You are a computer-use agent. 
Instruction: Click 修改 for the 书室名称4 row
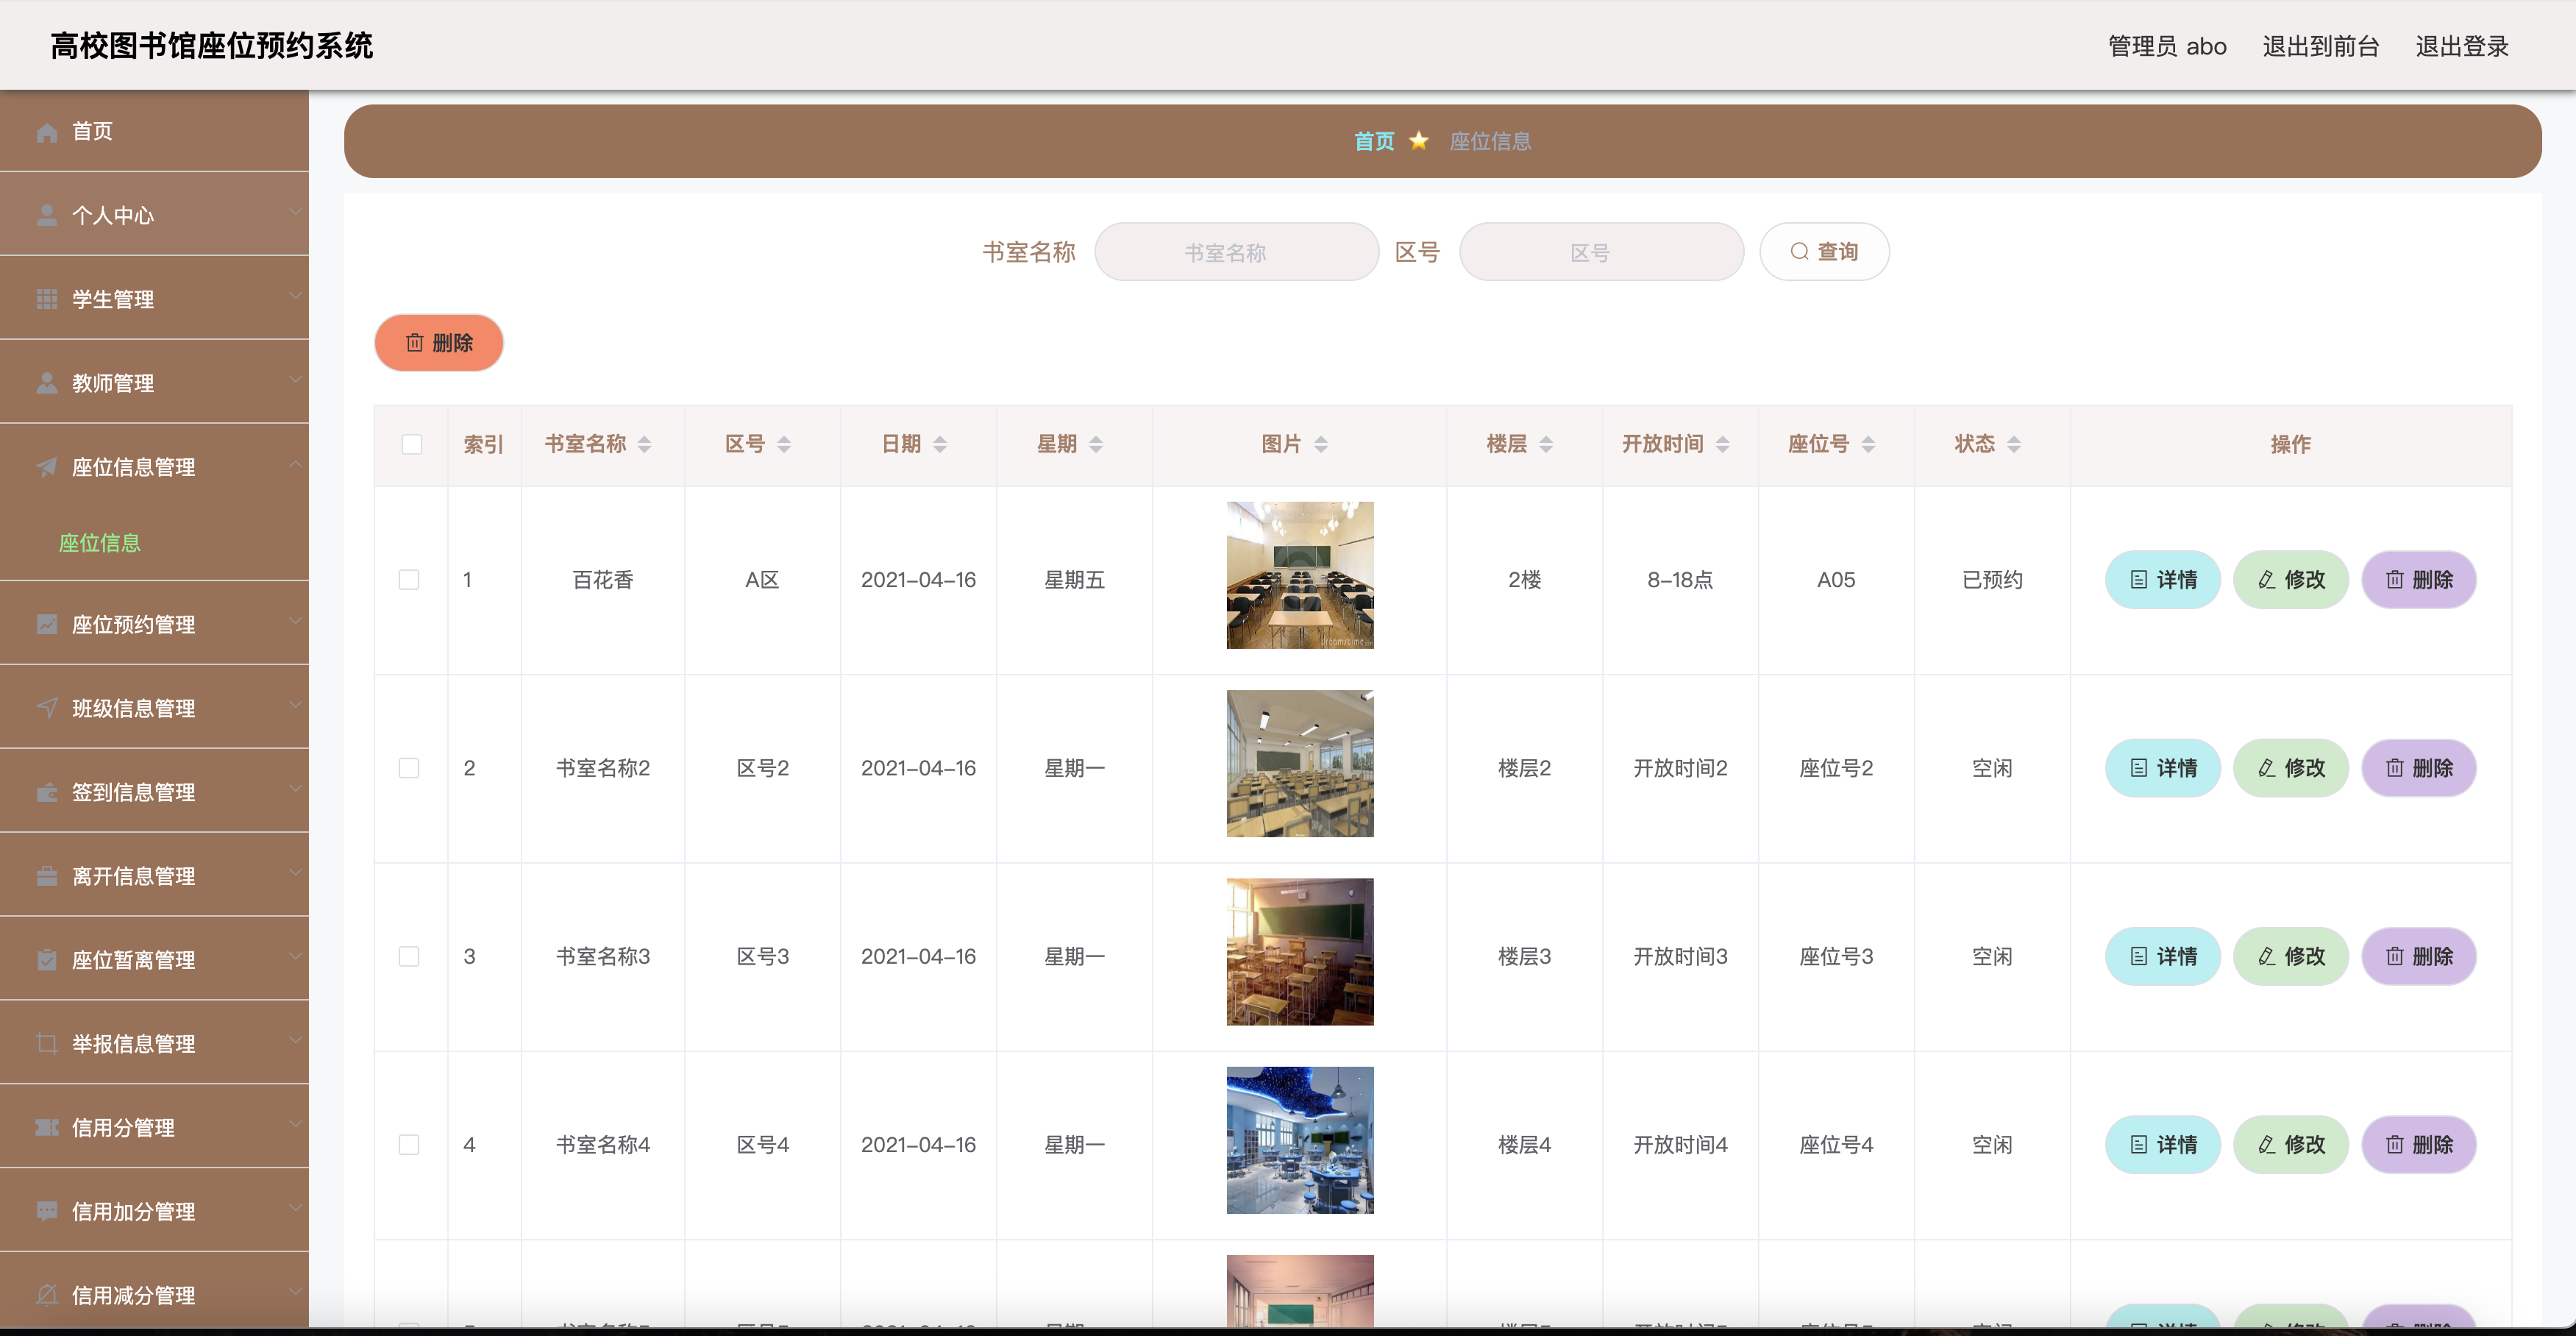(2291, 1145)
